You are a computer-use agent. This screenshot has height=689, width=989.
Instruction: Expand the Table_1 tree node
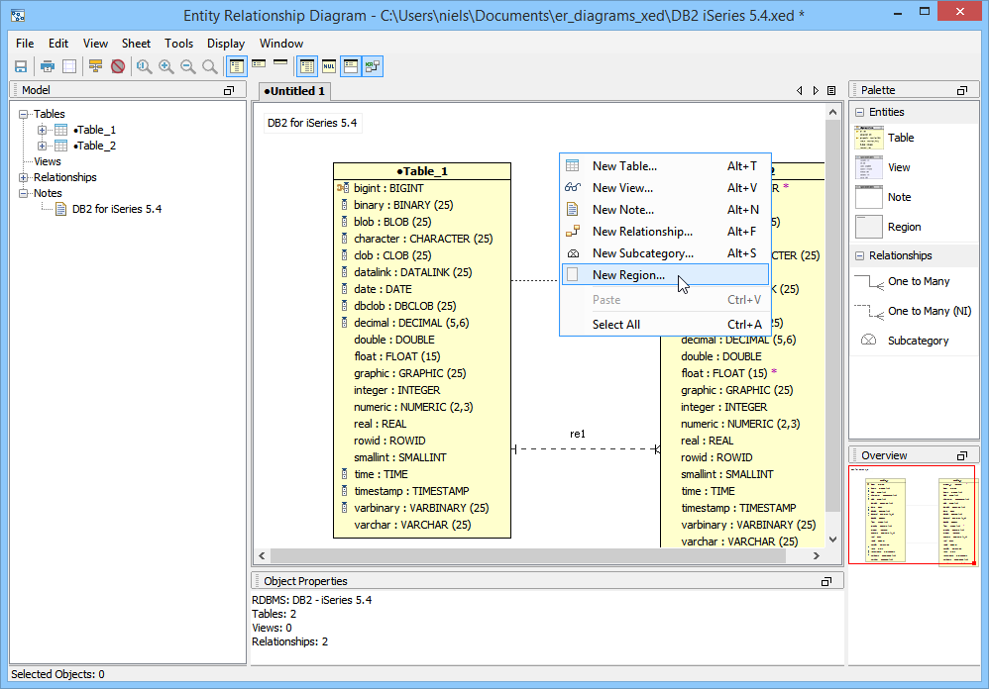pyautogui.click(x=43, y=130)
